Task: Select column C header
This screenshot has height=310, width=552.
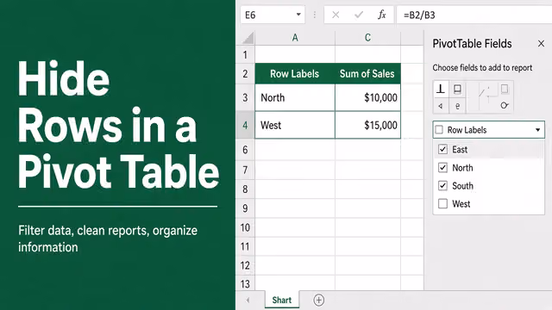Action: [x=367, y=38]
